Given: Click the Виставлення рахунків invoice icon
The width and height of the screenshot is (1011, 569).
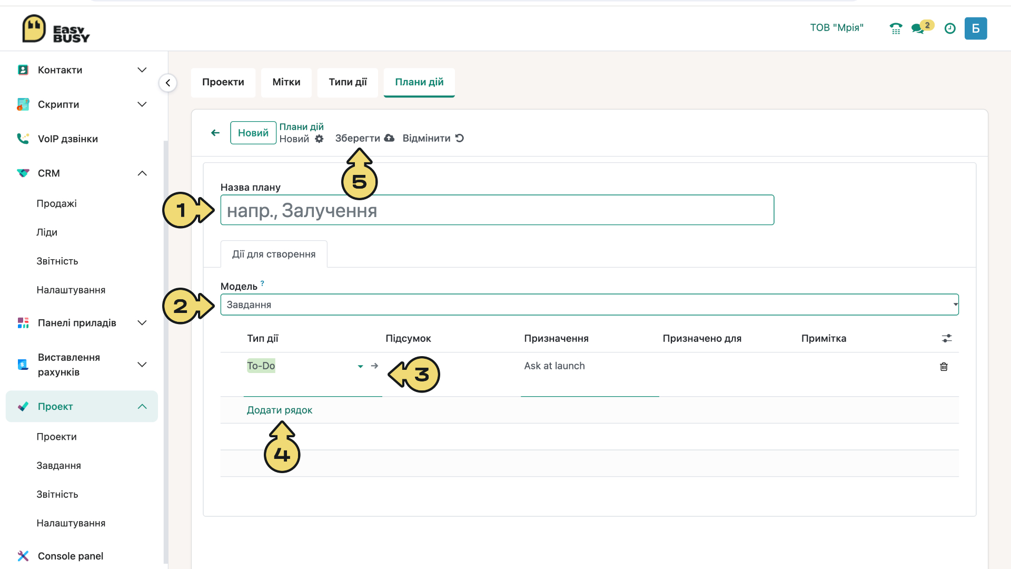Looking at the screenshot, I should 23,365.
